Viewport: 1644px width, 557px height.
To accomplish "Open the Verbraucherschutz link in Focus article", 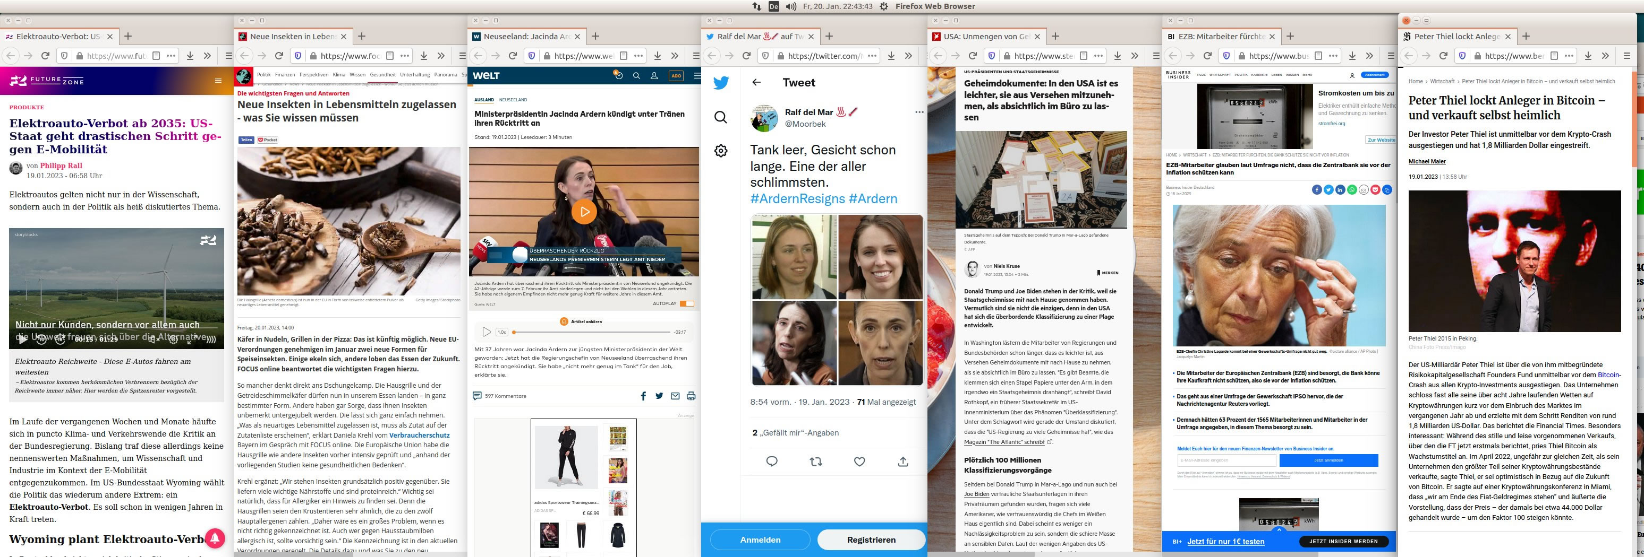I will pos(419,436).
